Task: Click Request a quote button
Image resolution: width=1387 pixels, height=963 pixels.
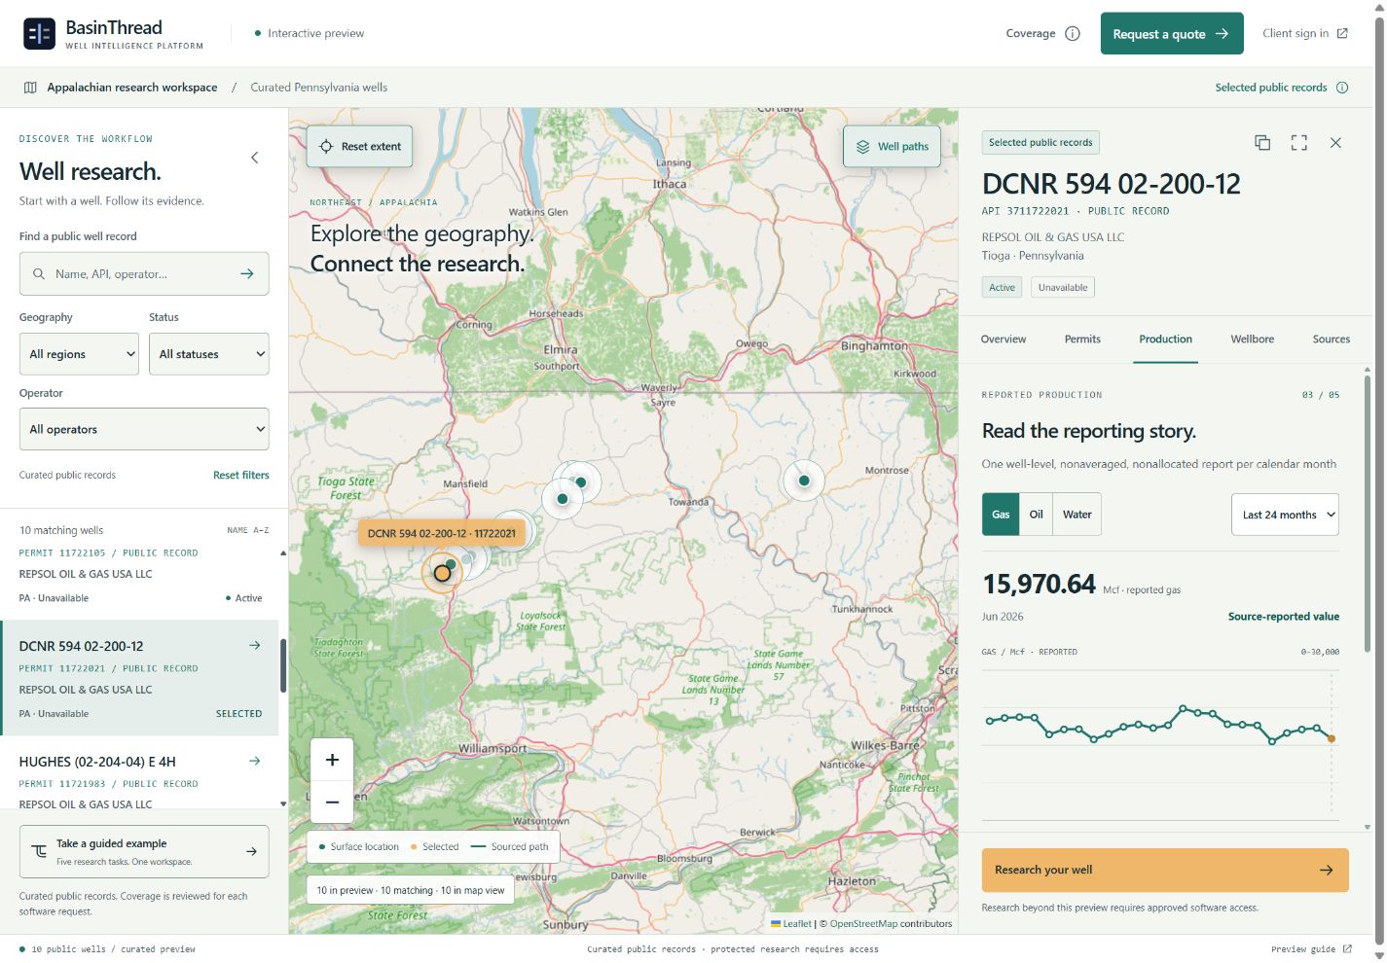Action: pyautogui.click(x=1172, y=34)
